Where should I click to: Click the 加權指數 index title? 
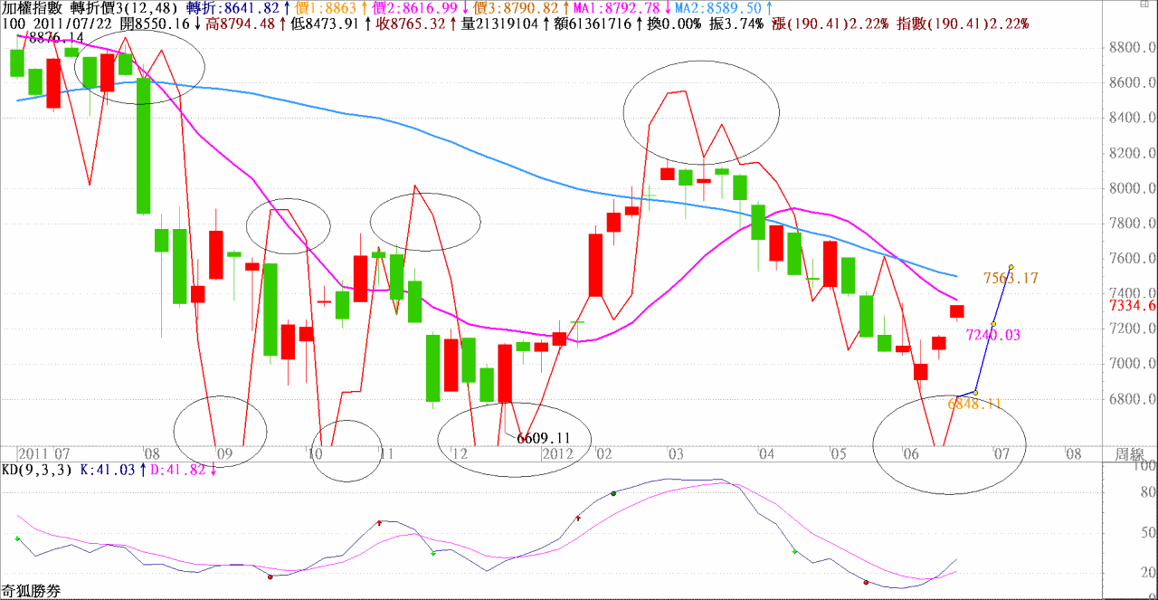(x=31, y=7)
